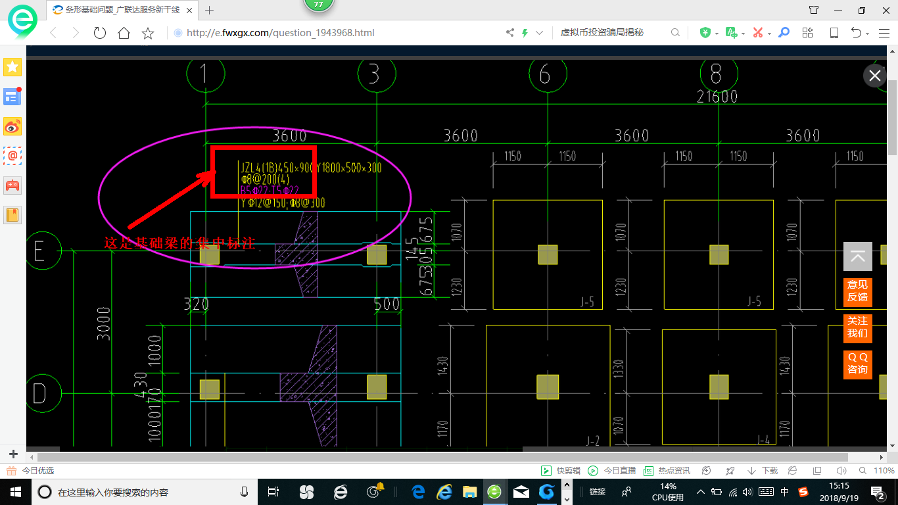The image size is (898, 505).
Task: Toggle page sound mute in status bar
Action: click(841, 471)
